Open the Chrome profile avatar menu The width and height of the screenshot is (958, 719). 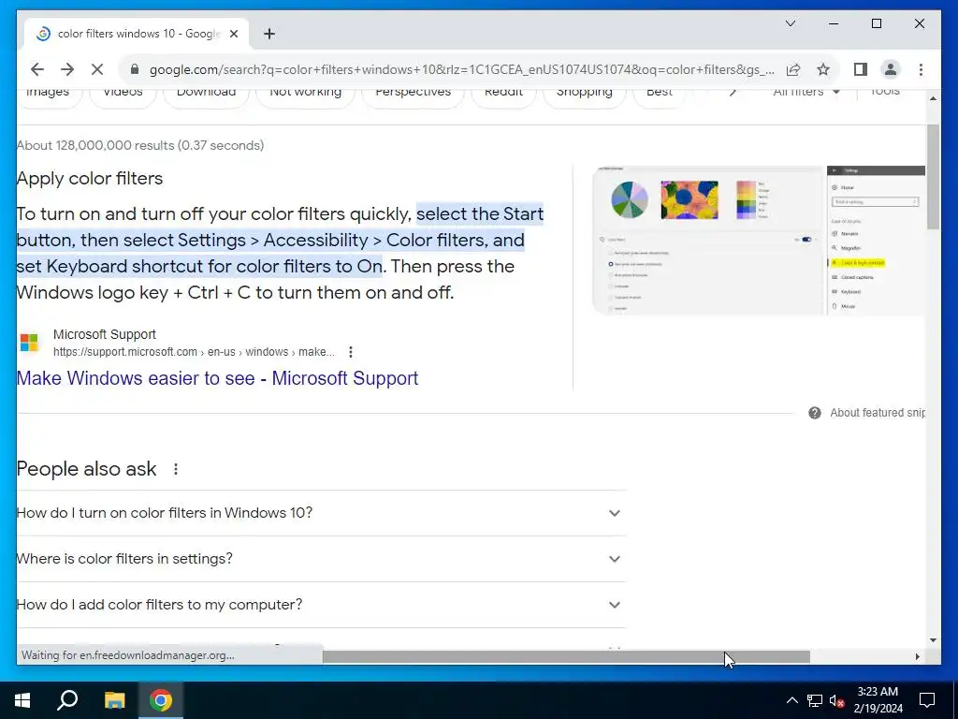[891, 69]
